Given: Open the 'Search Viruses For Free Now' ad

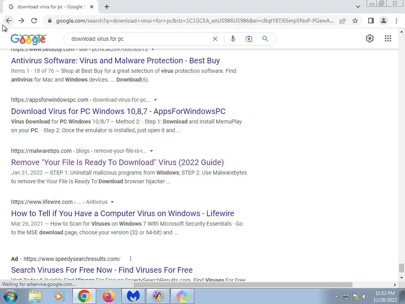Looking at the screenshot, I should [102, 270].
